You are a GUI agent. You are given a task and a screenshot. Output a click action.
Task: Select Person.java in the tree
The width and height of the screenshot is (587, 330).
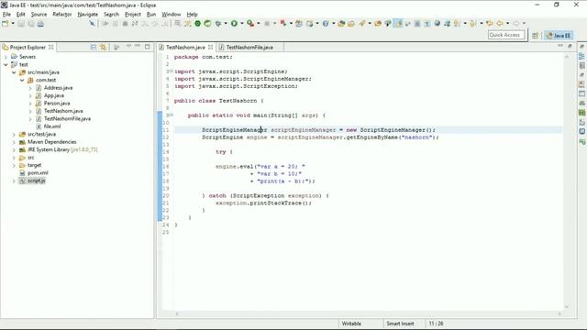pos(57,104)
